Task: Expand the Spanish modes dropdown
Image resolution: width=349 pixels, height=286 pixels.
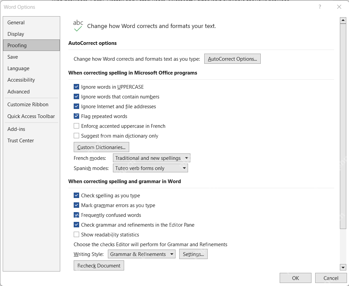Action: coord(150,168)
